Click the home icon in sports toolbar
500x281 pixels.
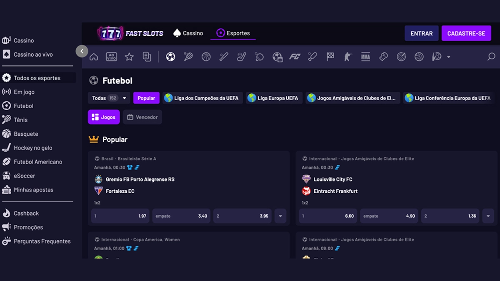pyautogui.click(x=94, y=57)
